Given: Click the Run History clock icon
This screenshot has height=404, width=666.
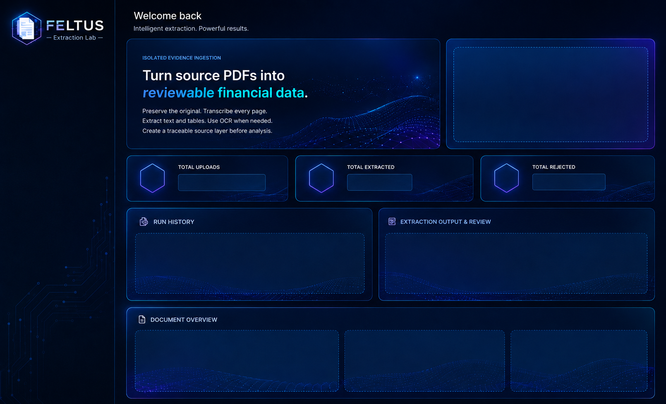Looking at the screenshot, I should tap(144, 222).
